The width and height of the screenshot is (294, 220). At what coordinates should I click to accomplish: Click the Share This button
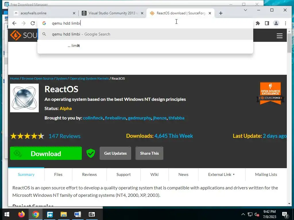(x=149, y=154)
